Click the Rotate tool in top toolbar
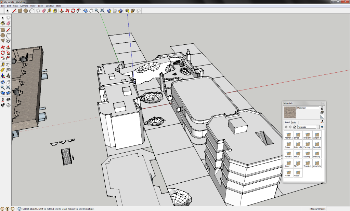 (x=73, y=11)
